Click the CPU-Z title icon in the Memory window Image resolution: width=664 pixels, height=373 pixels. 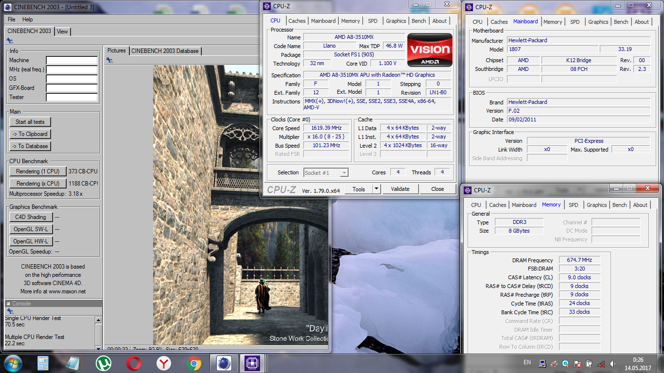pyautogui.click(x=467, y=190)
